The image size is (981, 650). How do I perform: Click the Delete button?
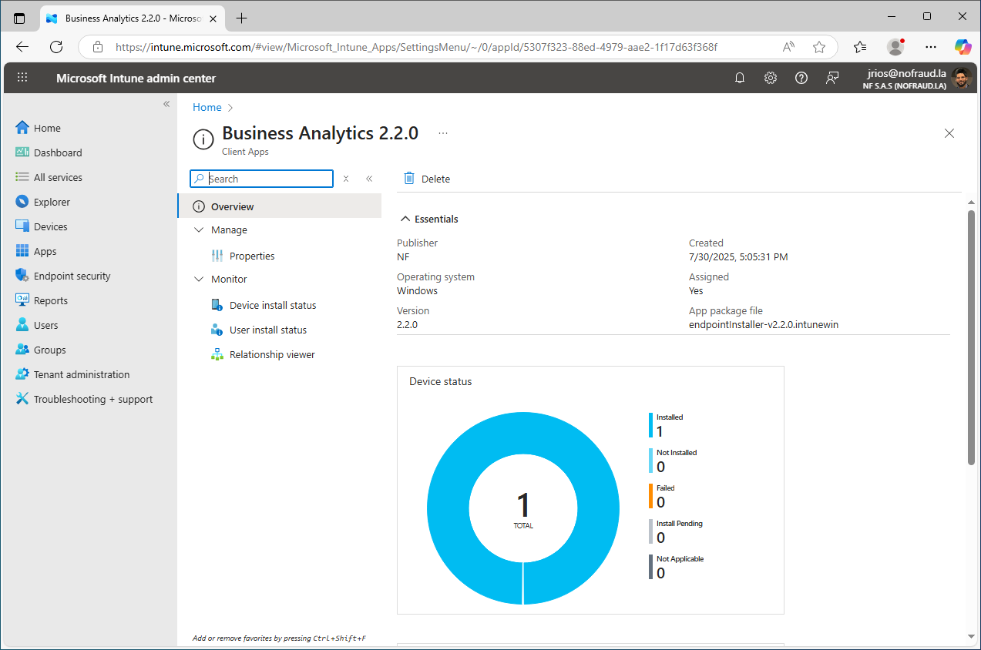pos(427,179)
